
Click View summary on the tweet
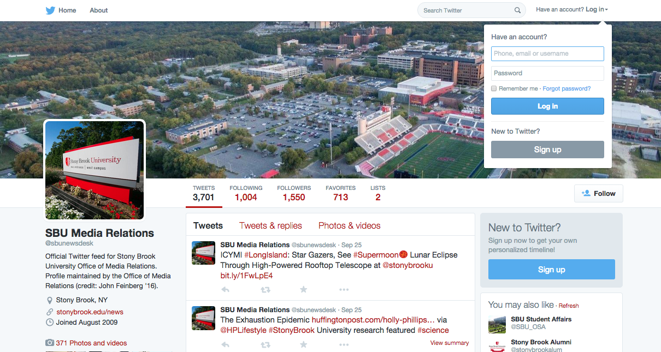click(x=450, y=343)
